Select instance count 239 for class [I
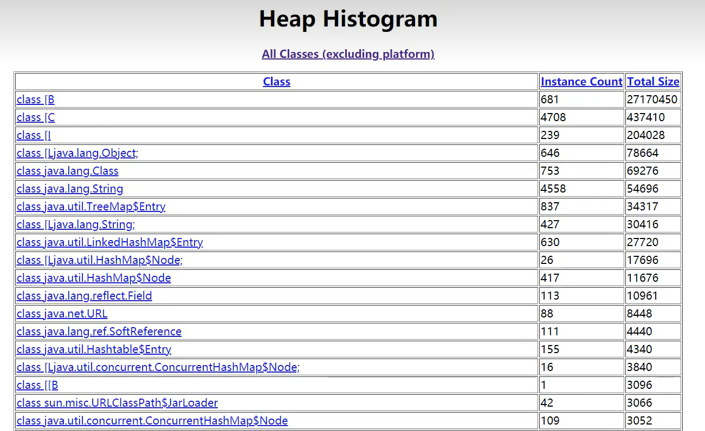Viewport: 705px width, 431px height. tap(550, 135)
